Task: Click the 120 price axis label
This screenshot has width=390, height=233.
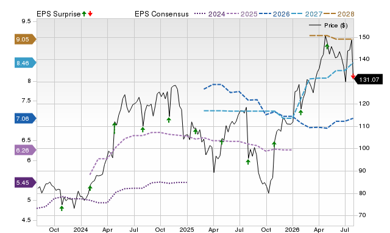Action: [364, 103]
